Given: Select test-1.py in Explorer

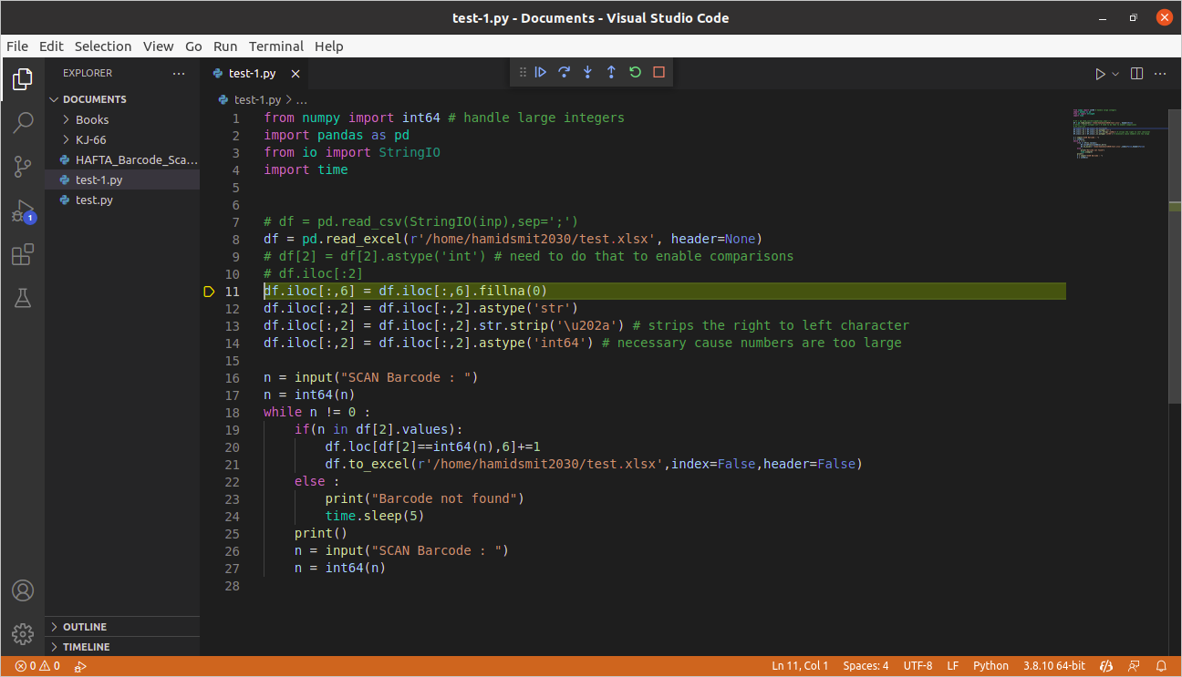Looking at the screenshot, I should point(122,180).
